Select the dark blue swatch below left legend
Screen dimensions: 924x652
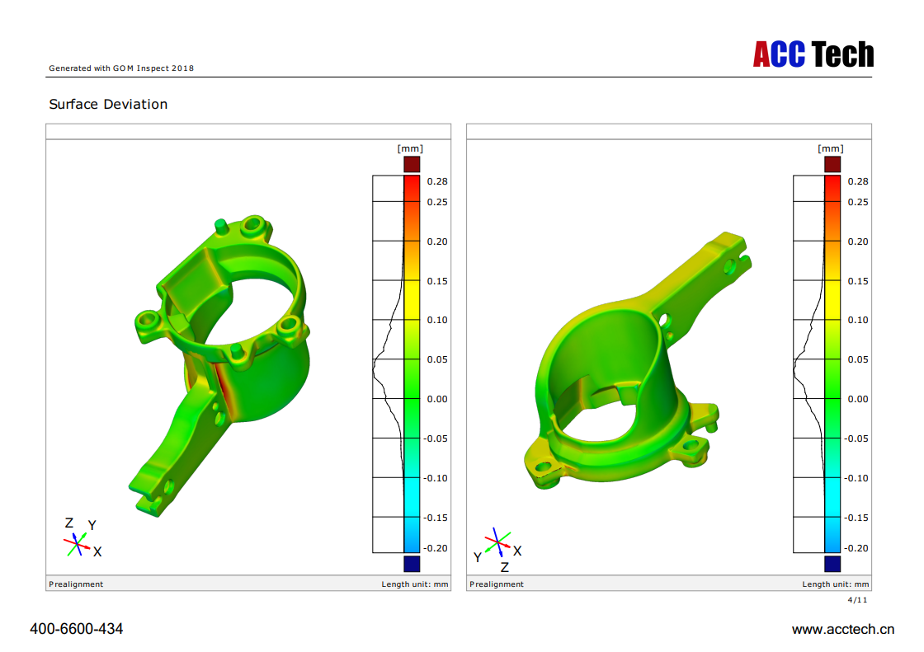pyautogui.click(x=411, y=564)
